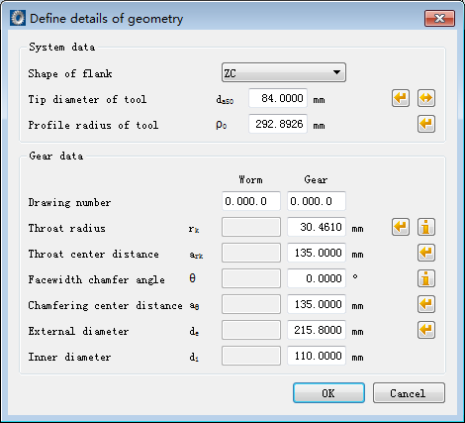
Task: Select the Gear drawing number field
Action: [x=317, y=201]
